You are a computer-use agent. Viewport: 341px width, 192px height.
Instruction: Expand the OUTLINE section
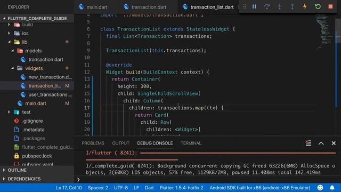pos(37,170)
